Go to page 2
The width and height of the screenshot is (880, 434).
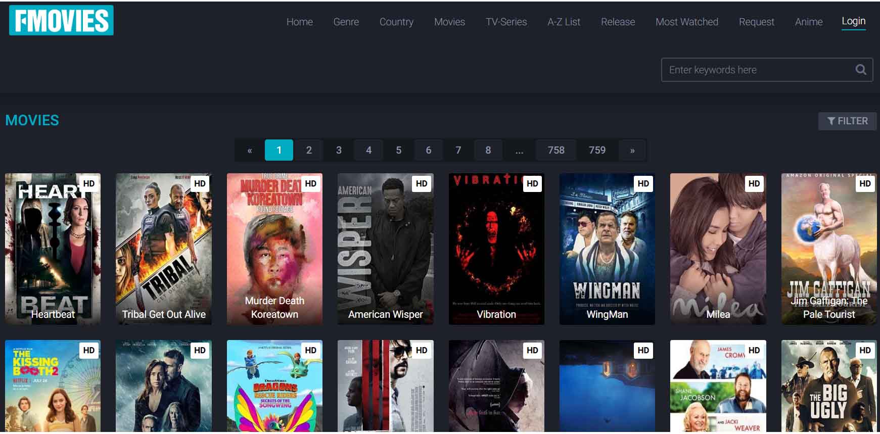point(309,150)
